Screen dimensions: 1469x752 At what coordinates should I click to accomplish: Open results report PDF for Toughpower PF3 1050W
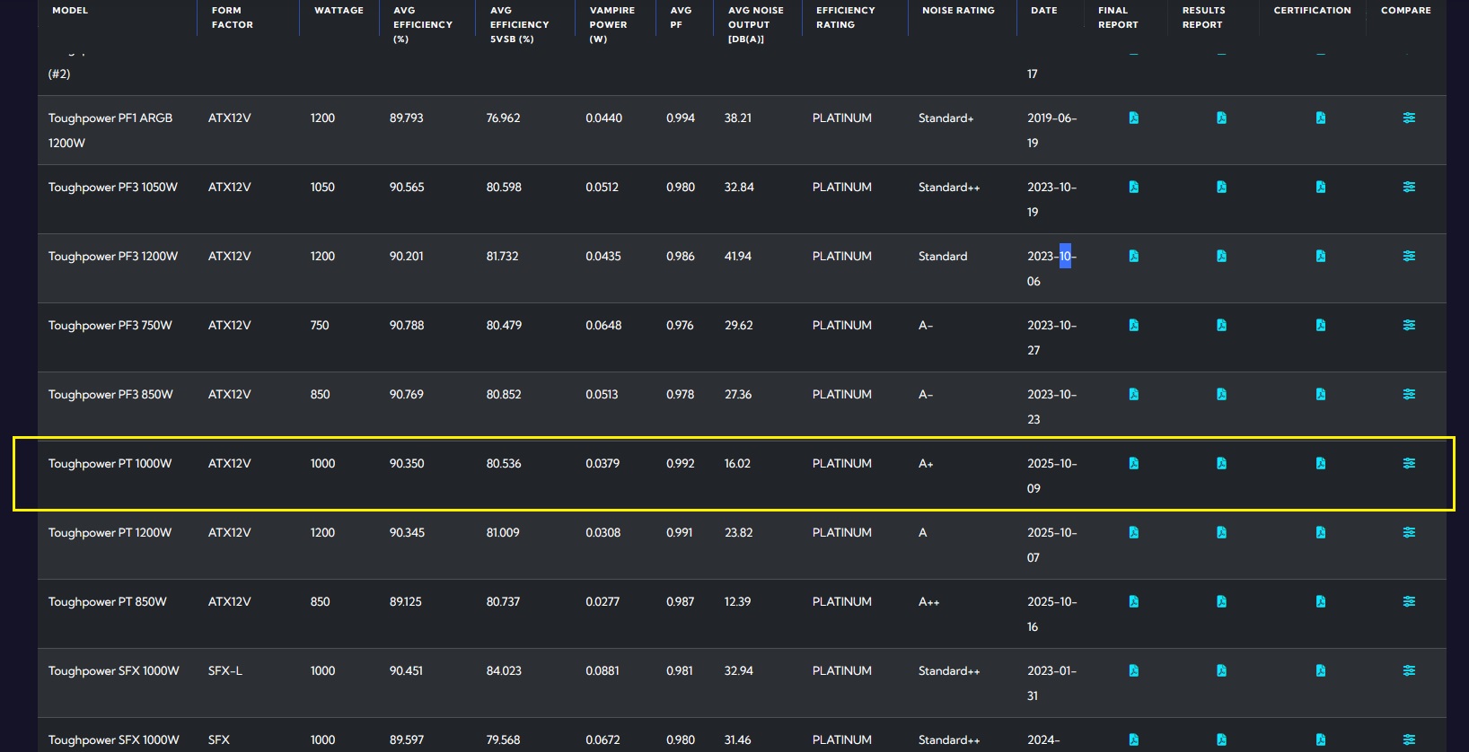tap(1221, 187)
